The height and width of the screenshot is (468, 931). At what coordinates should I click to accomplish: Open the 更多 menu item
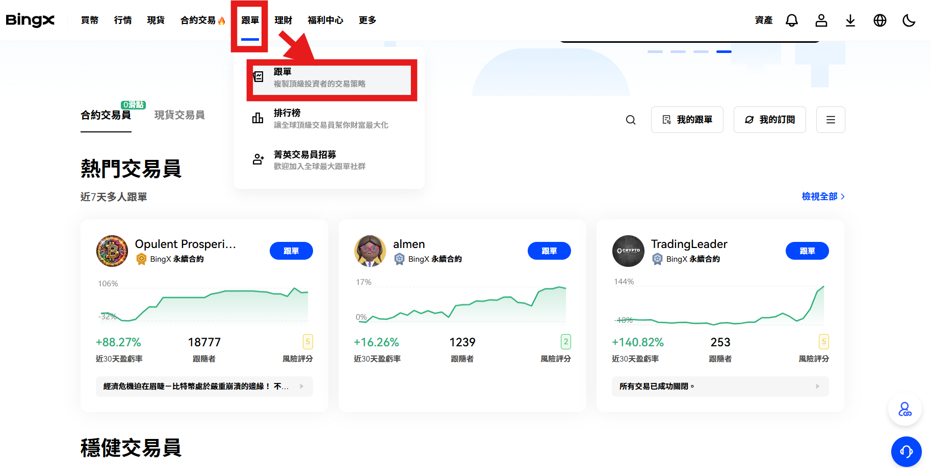(x=367, y=20)
